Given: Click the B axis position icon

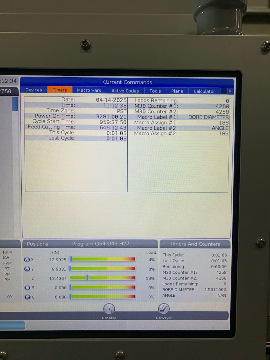Looking at the screenshot, I should click(x=27, y=288).
